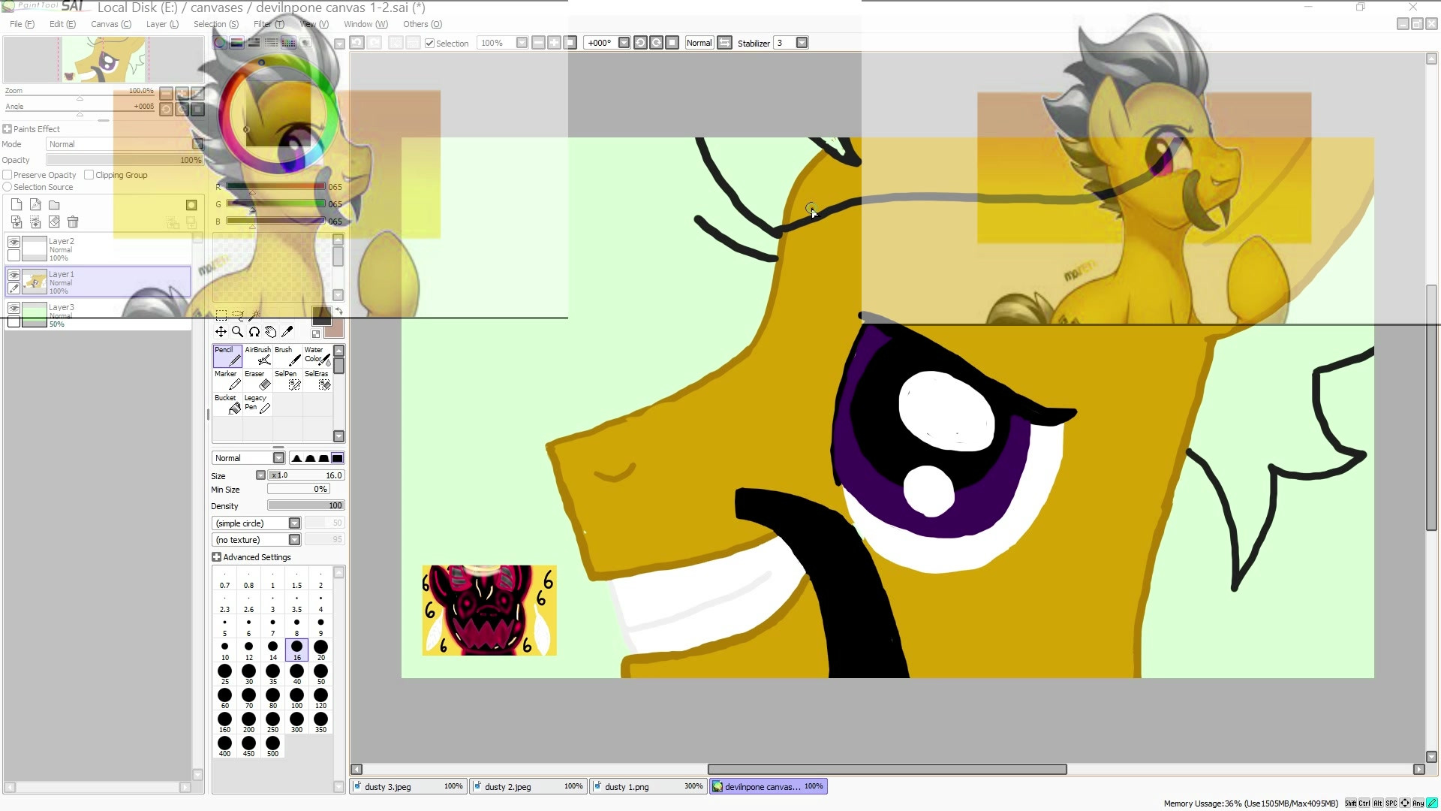Pick the Rotate view tool
Screen dimensions: 1441x811
click(254, 332)
